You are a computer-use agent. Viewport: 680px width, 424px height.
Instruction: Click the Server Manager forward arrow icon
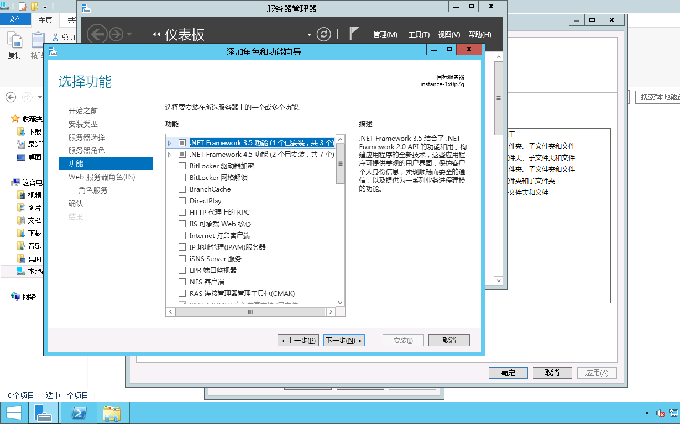coord(116,34)
